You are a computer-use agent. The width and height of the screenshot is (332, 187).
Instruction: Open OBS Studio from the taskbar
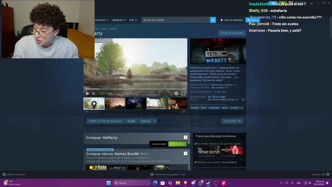[x=216, y=183]
